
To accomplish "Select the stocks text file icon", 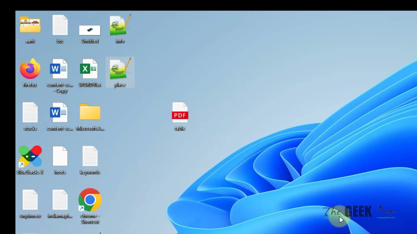I will tap(30, 112).
